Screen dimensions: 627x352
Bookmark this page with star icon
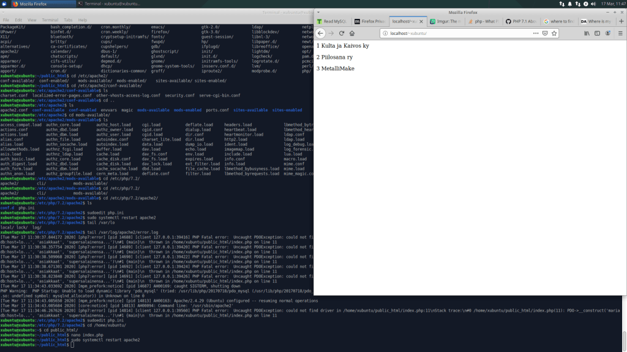(x=555, y=33)
